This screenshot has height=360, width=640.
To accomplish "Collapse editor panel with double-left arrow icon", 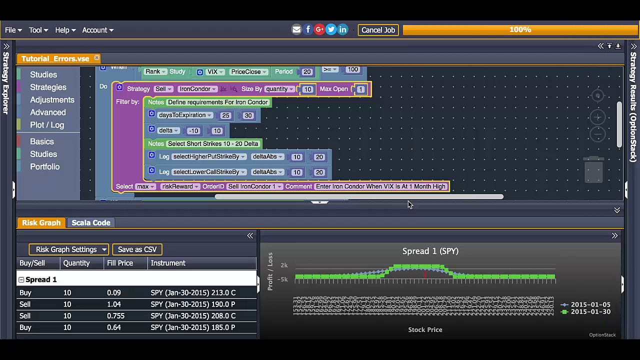I will [x=600, y=46].
